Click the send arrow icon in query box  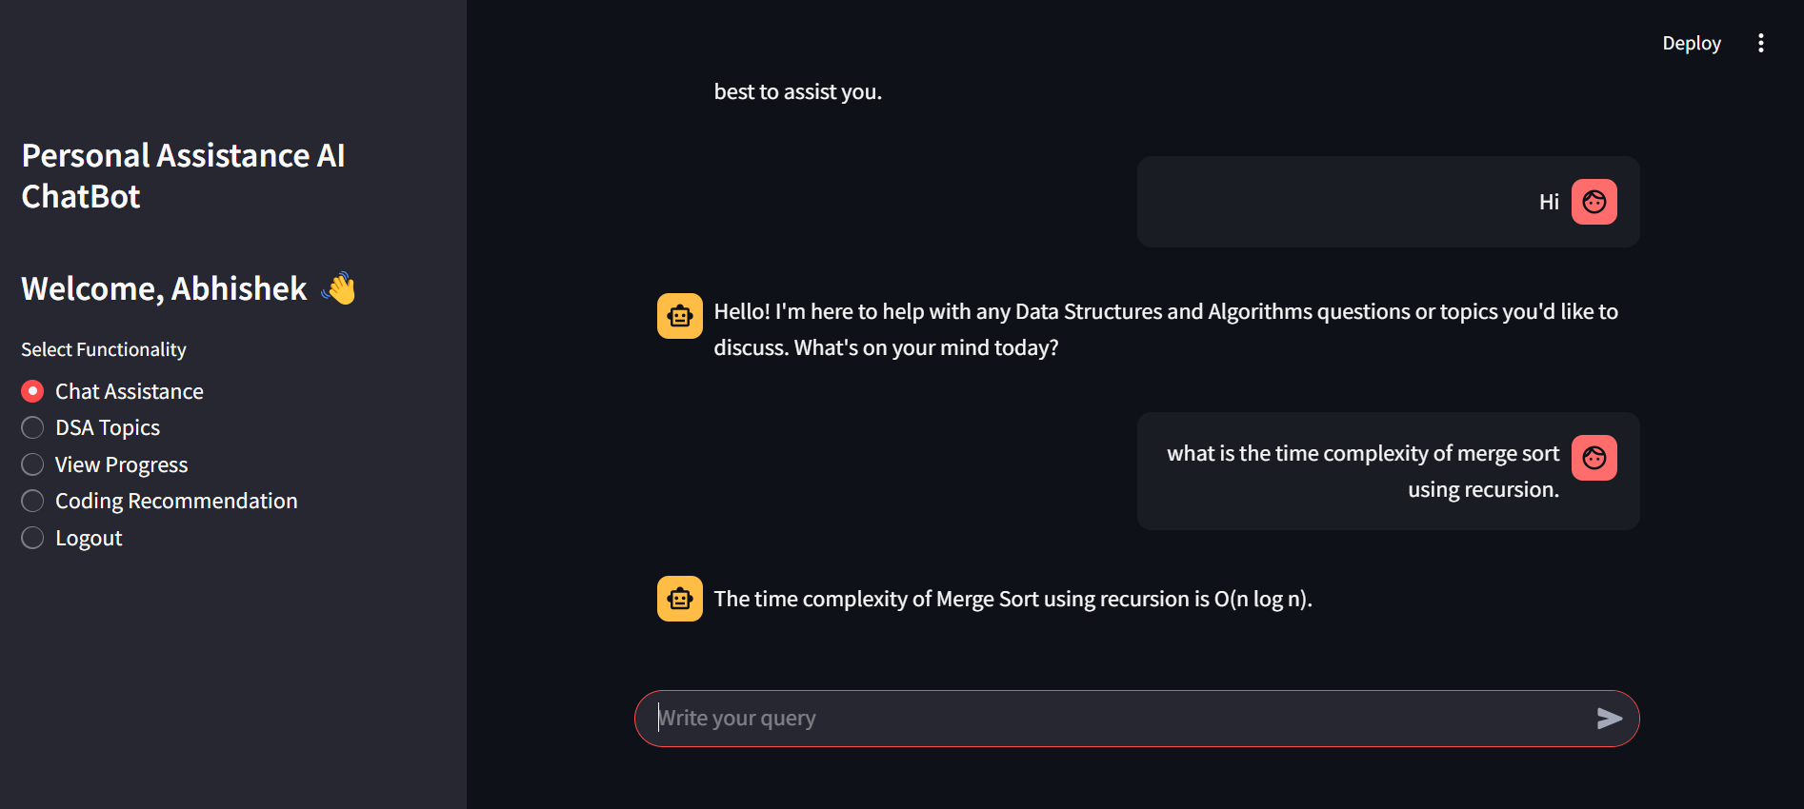[x=1609, y=719]
